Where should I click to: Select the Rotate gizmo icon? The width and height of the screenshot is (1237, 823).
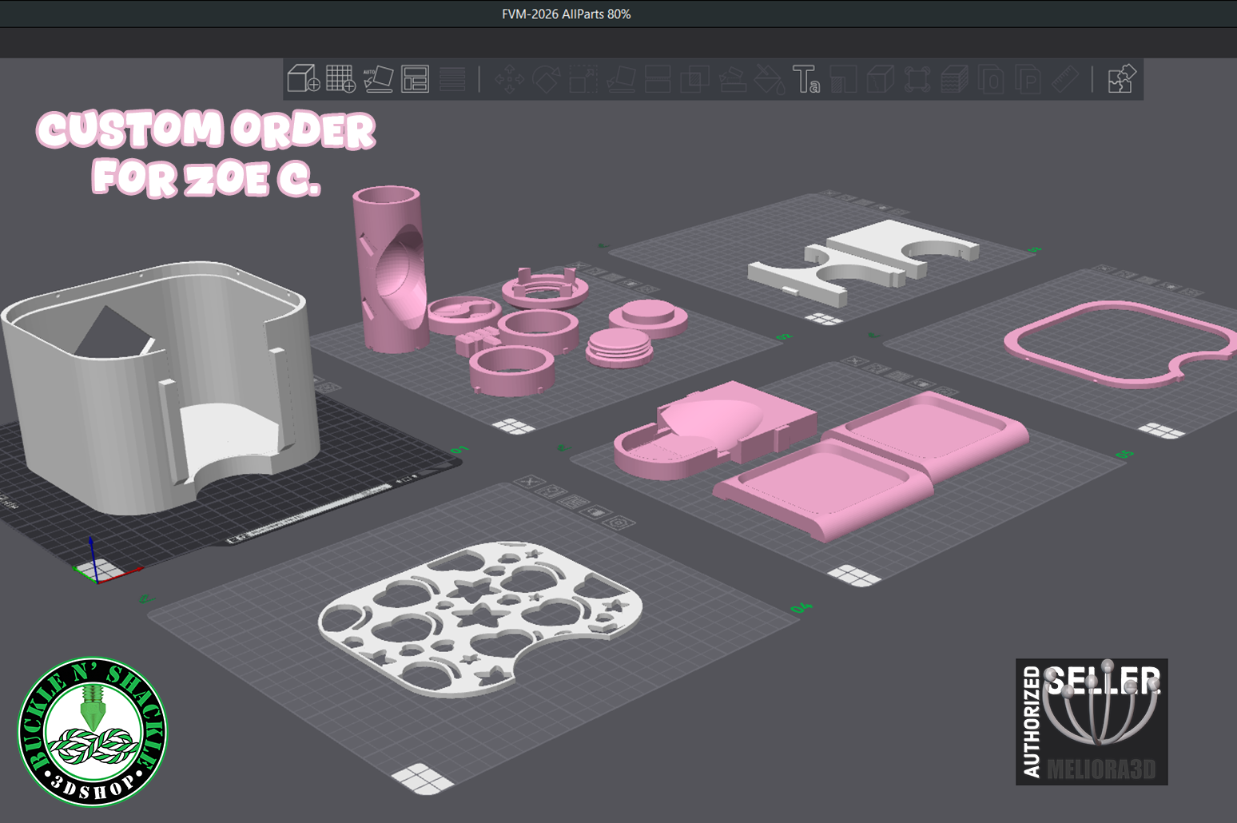547,80
